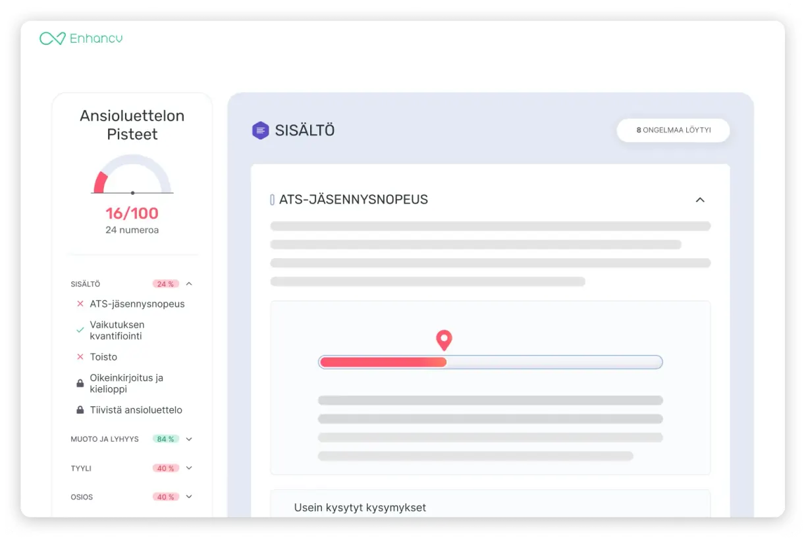Open the Toisto item
The image size is (806, 538).
pyautogui.click(x=103, y=356)
